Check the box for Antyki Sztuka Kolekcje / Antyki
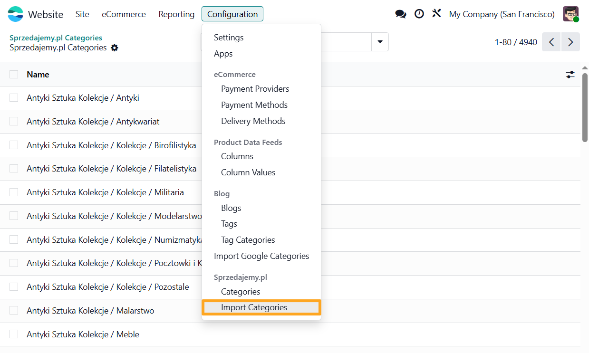 [x=14, y=98]
